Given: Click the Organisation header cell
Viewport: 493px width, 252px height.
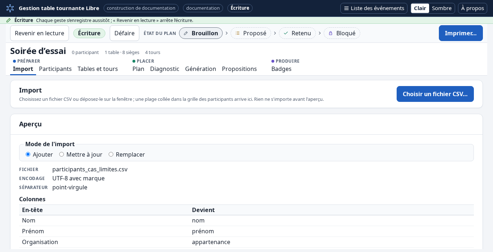Looking at the screenshot, I should pos(104,242).
